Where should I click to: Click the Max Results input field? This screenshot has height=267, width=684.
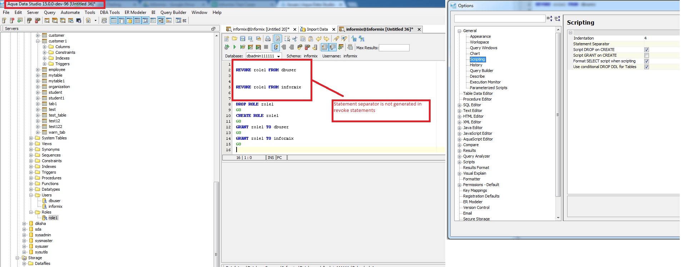pos(394,47)
